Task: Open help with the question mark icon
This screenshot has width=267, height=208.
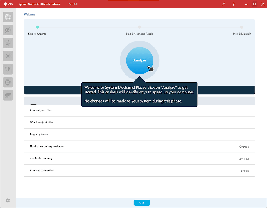Action: point(234,4)
